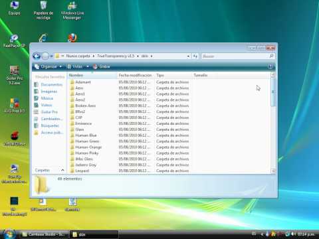Expand arrow after TrueTransparency breadcrumb

point(138,56)
